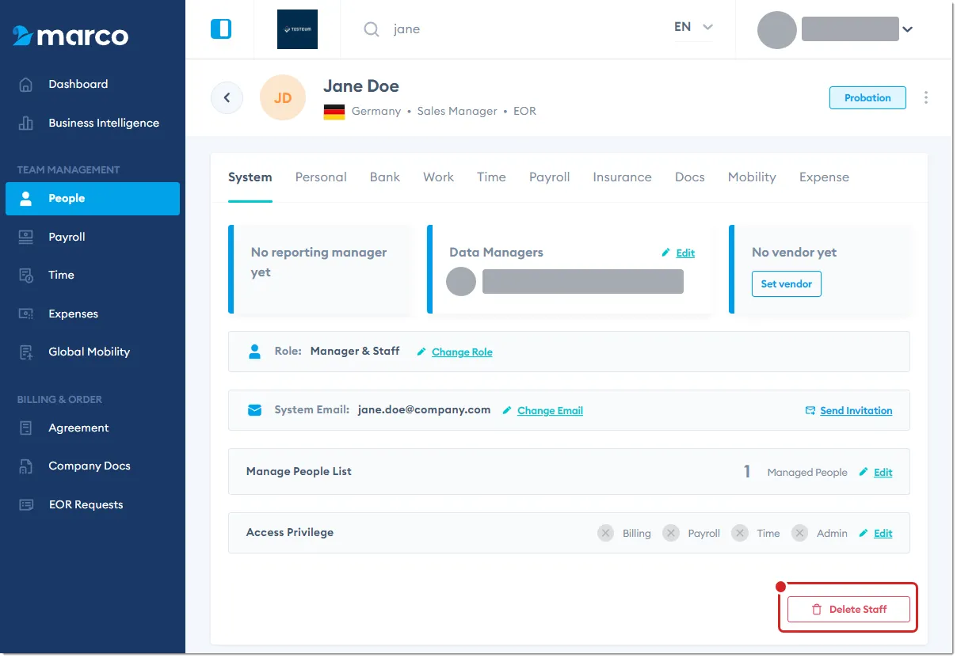Open Time in the sidebar

(61, 275)
